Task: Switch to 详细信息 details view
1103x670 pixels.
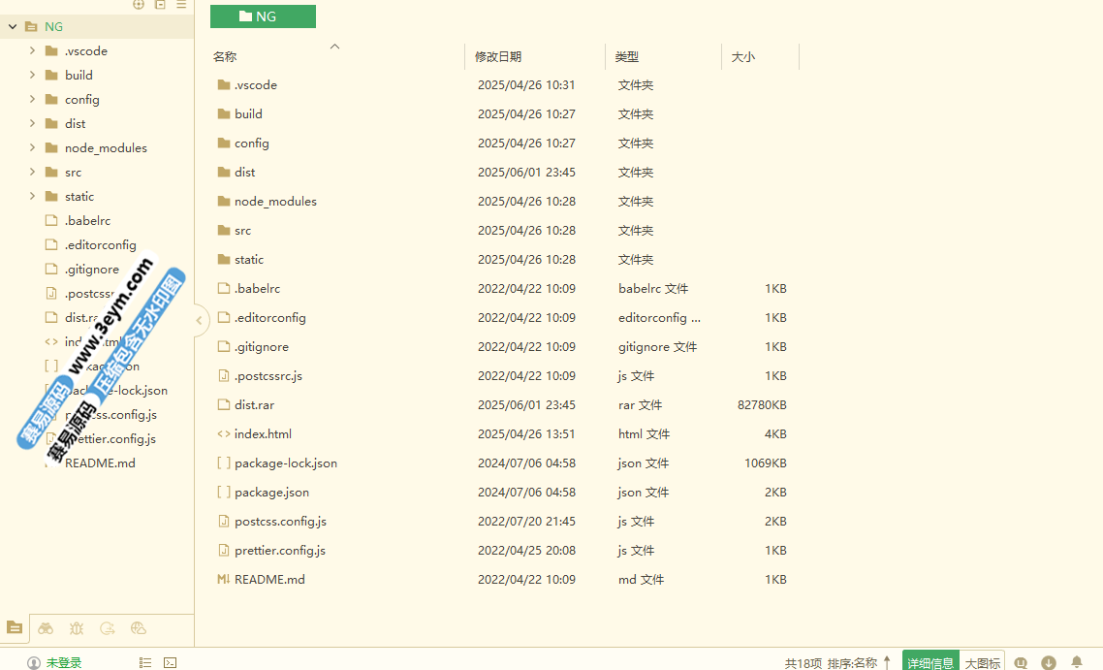Action: pos(930,663)
